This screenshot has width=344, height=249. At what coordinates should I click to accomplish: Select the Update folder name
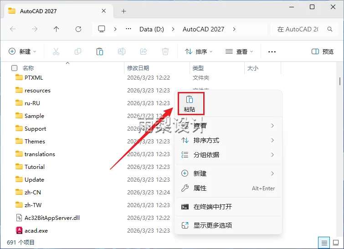(34, 179)
